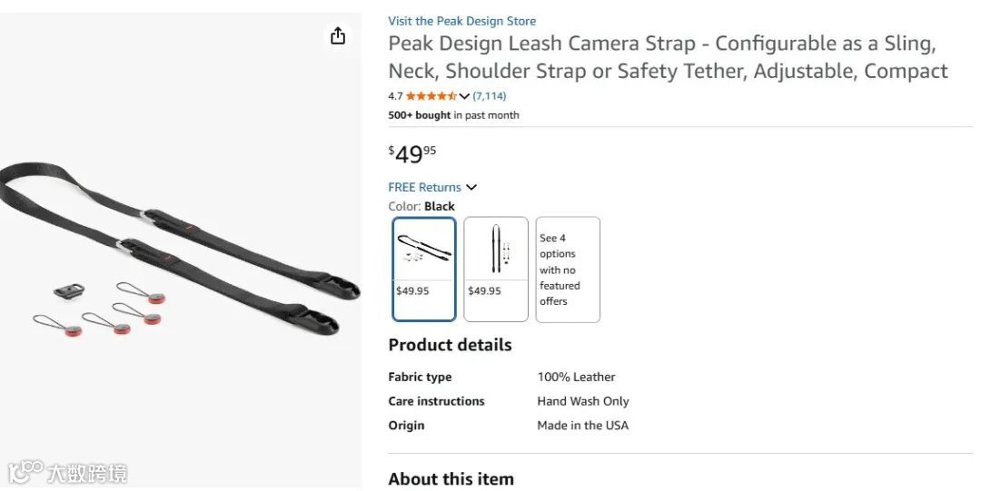Click the Color: Black label

pyautogui.click(x=421, y=206)
